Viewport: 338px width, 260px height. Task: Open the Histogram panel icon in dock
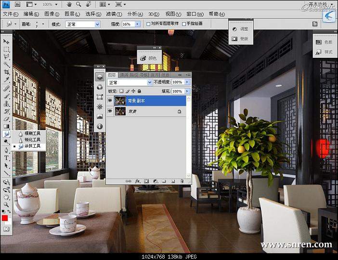(x=100, y=117)
